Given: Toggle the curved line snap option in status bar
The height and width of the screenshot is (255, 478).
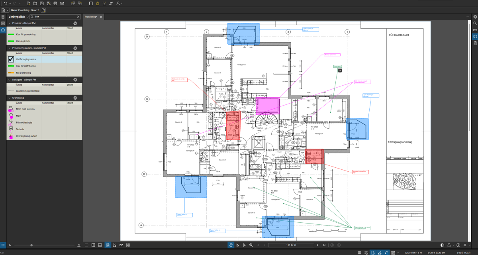Looking at the screenshot, I should 386,253.
